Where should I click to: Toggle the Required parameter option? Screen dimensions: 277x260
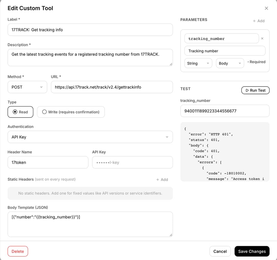tap(256, 62)
